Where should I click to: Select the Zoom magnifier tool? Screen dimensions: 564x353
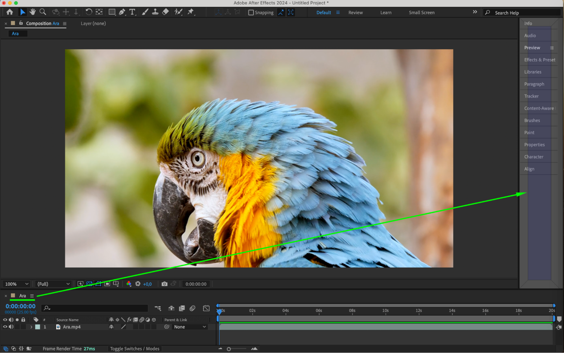(43, 12)
